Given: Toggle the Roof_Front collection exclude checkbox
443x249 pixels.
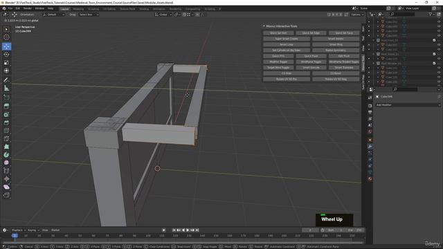Looking at the screenshot, I should click(434, 40).
